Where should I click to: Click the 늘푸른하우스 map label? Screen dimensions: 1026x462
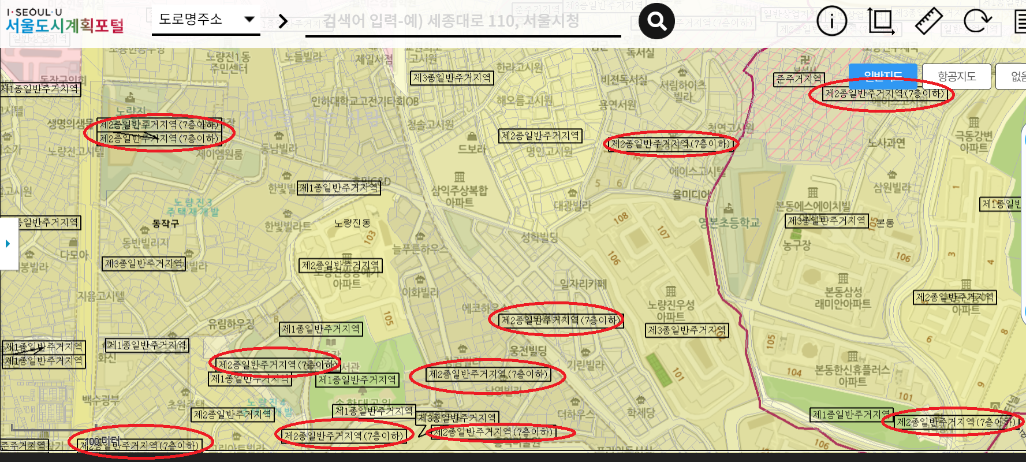[x=420, y=249]
